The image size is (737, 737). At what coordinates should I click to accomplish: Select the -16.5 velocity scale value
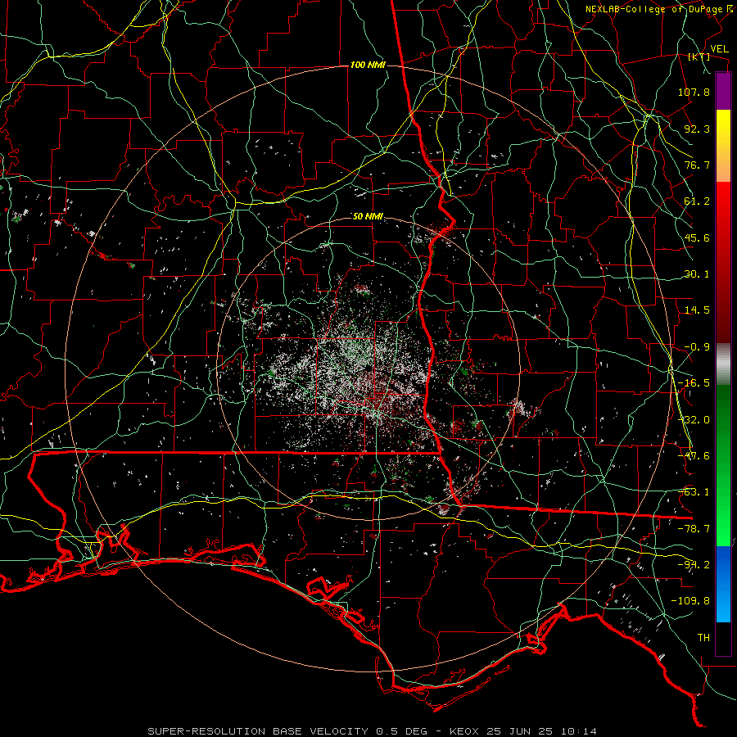(x=694, y=383)
